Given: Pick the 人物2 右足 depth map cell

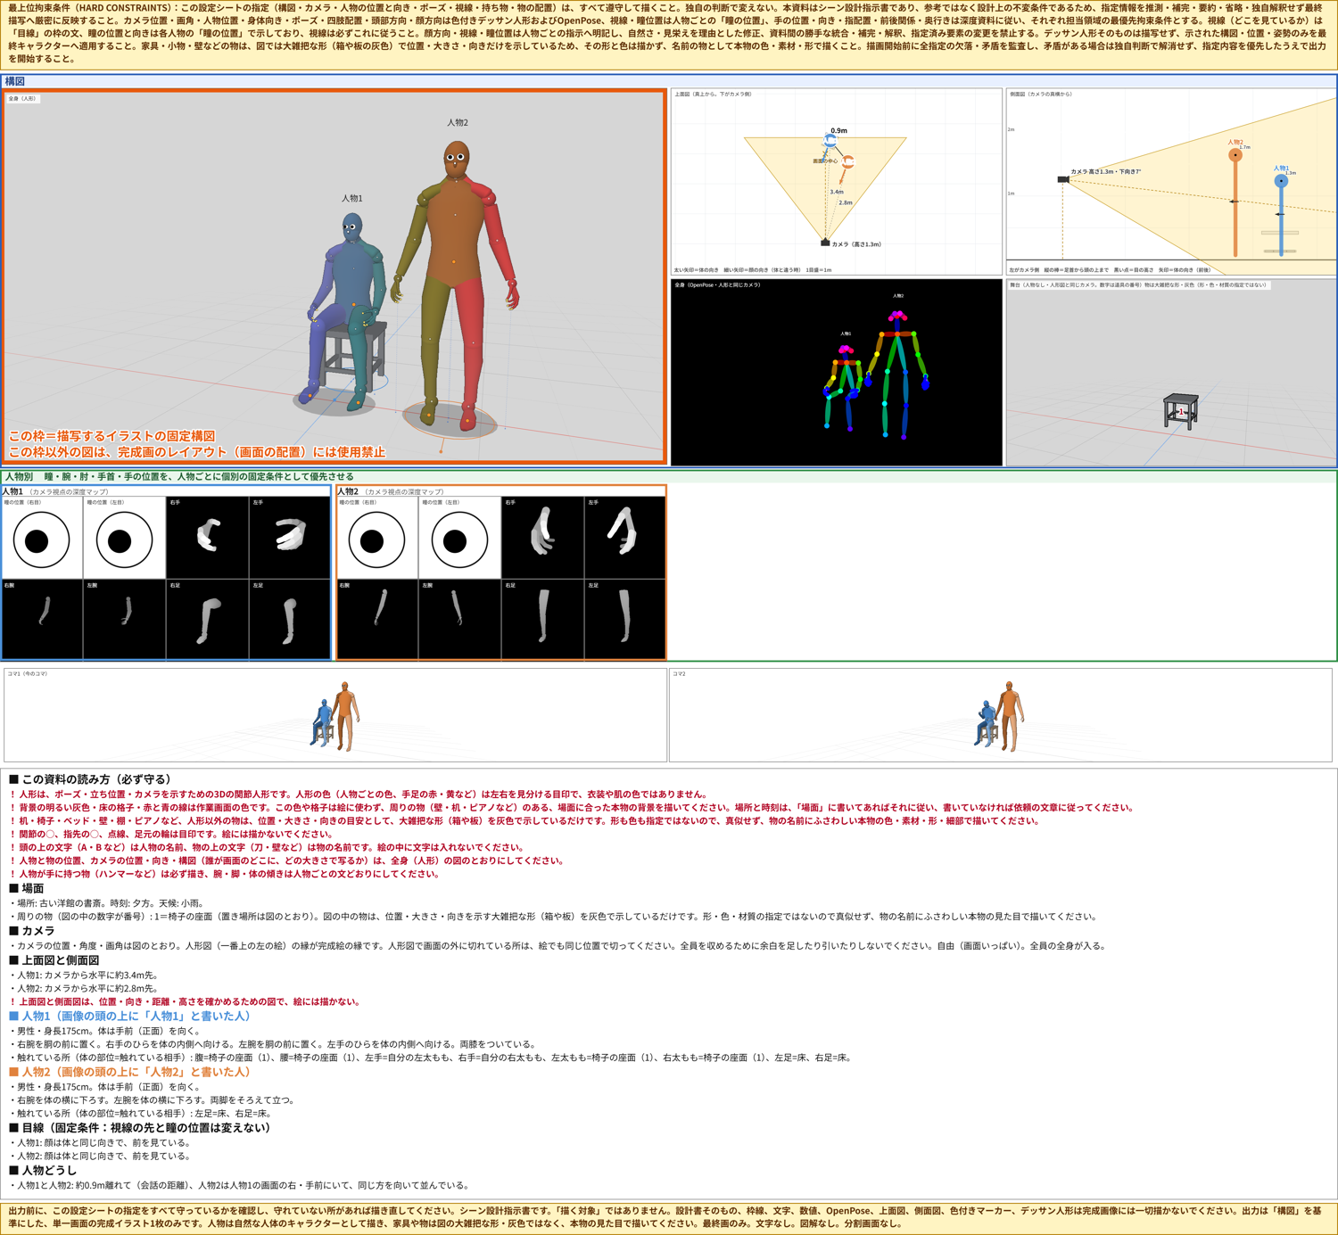Looking at the screenshot, I should (x=542, y=620).
